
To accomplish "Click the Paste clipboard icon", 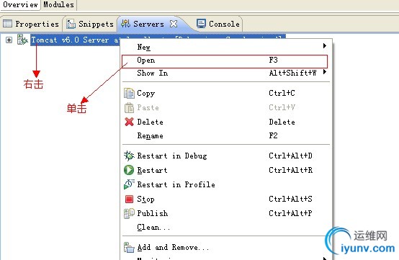I will [129, 107].
